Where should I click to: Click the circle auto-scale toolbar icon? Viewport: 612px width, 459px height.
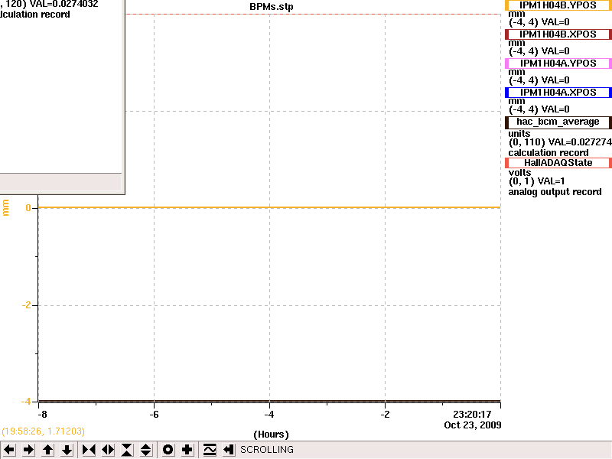(x=168, y=450)
